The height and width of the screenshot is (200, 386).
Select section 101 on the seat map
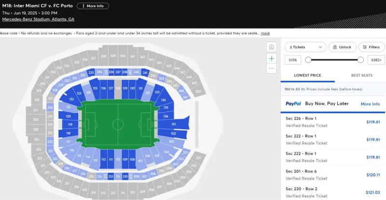tap(174, 124)
